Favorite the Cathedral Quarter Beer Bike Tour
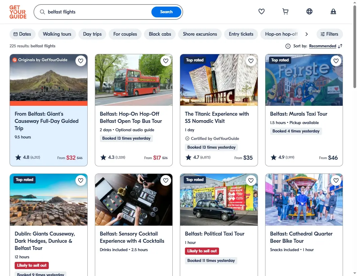 [336, 180]
